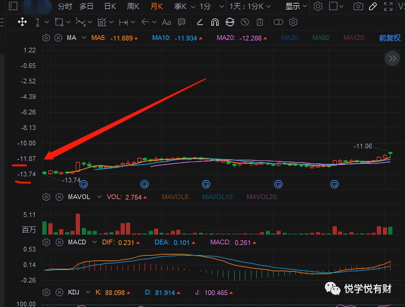Switch to the 周K weekly chart tab
The image size is (405, 307).
click(133, 6)
